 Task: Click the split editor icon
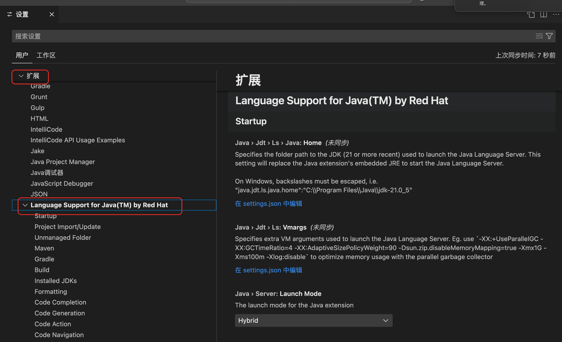tap(544, 14)
